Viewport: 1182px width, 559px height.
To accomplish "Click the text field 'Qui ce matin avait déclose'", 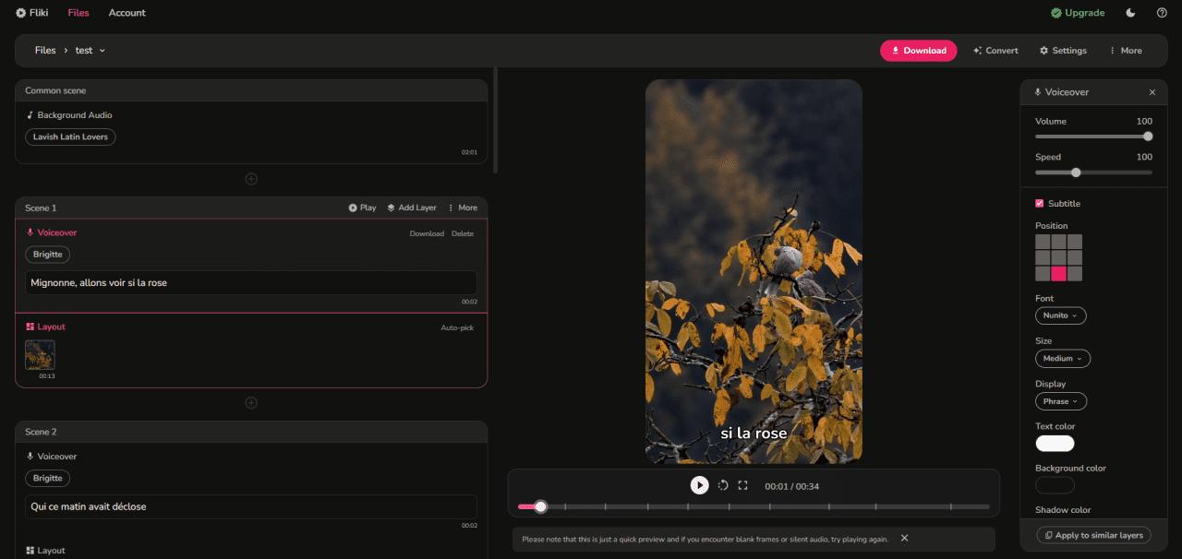I will (x=251, y=506).
